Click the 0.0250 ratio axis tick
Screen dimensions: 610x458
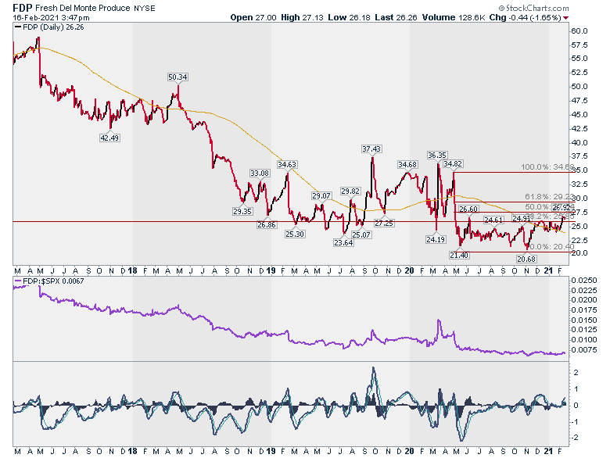pyautogui.click(x=583, y=281)
